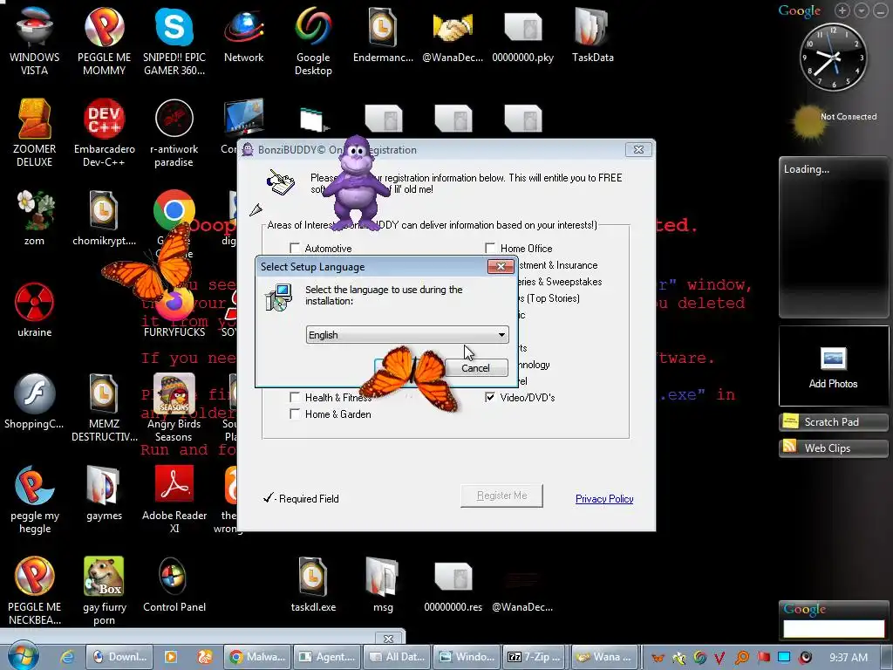Select the Skype-style SNIPED!! EPIC GAMER icon
This screenshot has width=893, height=670.
(174, 41)
